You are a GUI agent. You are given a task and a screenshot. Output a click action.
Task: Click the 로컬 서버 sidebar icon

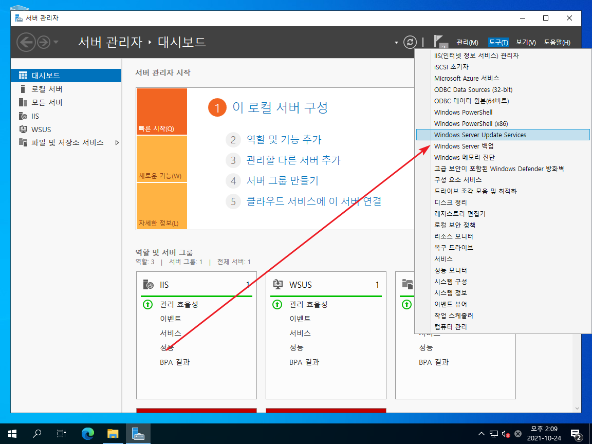point(23,89)
